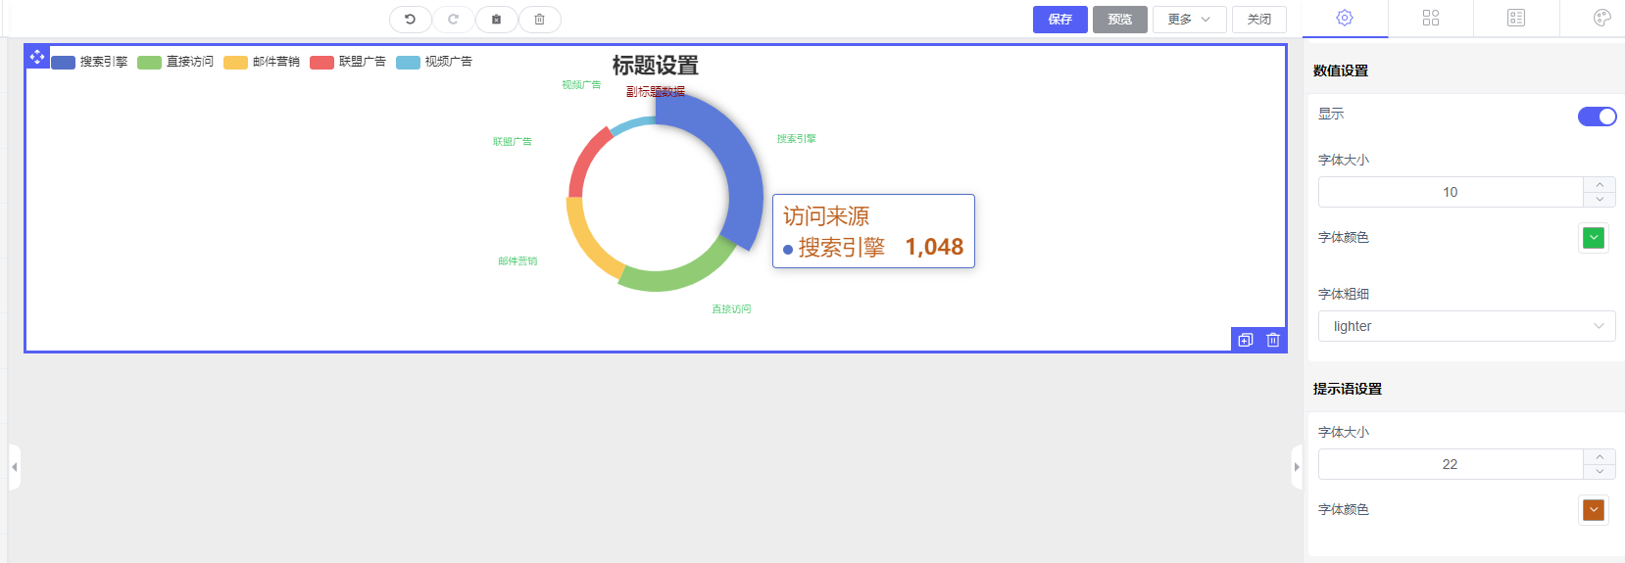Open the 字体粗细 lighter dropdown
1625x563 pixels.
pos(1465,326)
